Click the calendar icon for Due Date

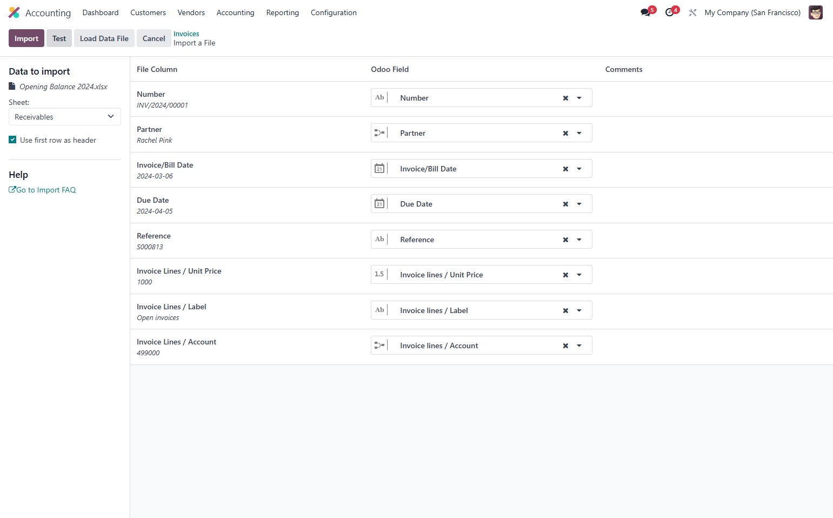(379, 204)
